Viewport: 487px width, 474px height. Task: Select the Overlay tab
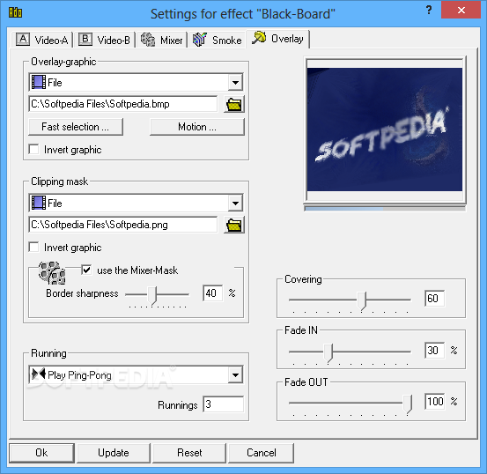(x=277, y=39)
